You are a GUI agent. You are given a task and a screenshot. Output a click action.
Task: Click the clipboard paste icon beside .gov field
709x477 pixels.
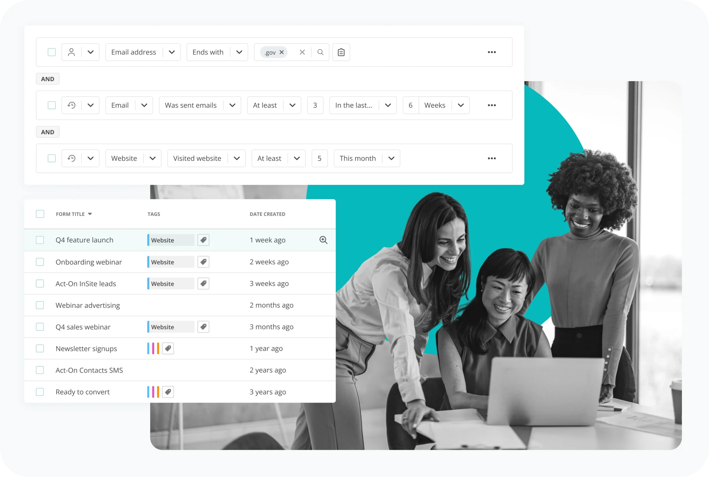click(341, 52)
